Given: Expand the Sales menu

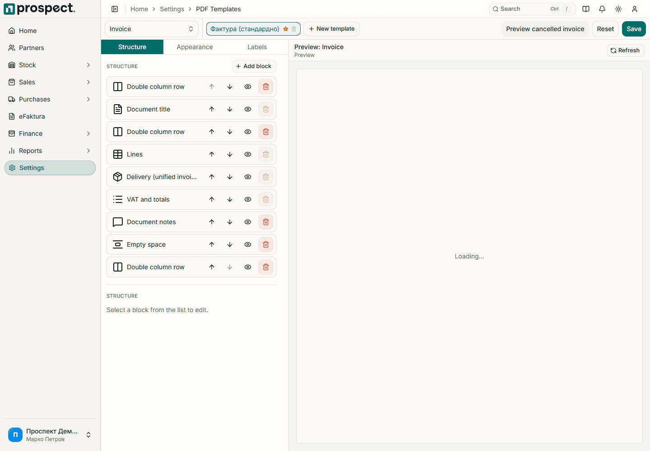Looking at the screenshot, I should pyautogui.click(x=50, y=82).
